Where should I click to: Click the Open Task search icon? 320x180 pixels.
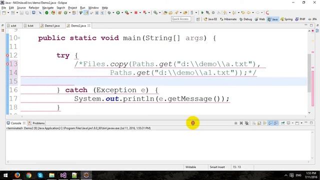point(170,12)
